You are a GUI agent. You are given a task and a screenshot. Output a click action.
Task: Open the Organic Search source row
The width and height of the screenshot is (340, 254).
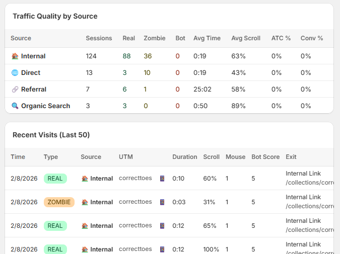pyautogui.click(x=45, y=106)
